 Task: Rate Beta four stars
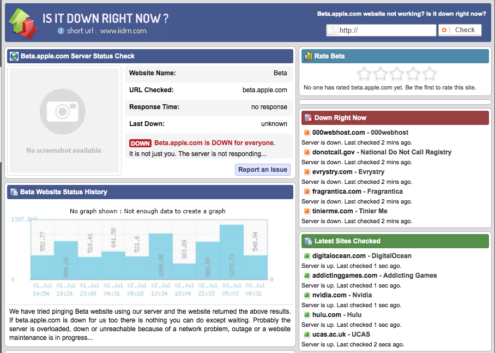tap(413, 74)
